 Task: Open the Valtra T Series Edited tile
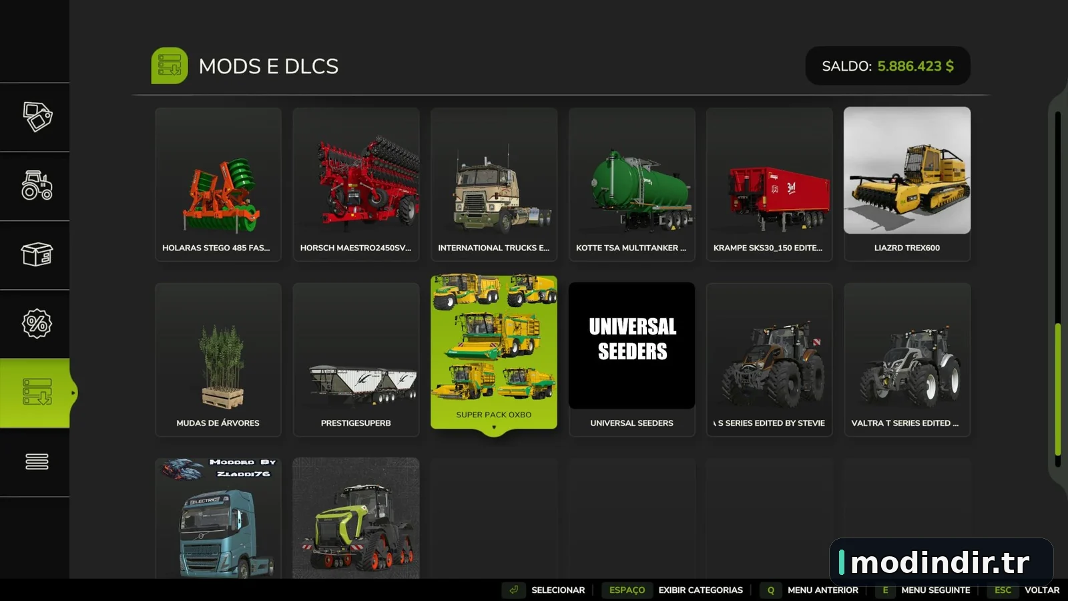(x=907, y=359)
